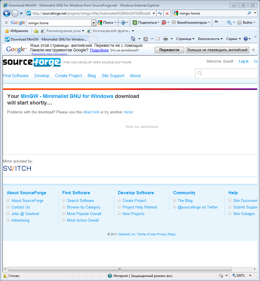Open the Google Toolbar wrench settings
This screenshot has width=260, height=281.
click(x=229, y=23)
